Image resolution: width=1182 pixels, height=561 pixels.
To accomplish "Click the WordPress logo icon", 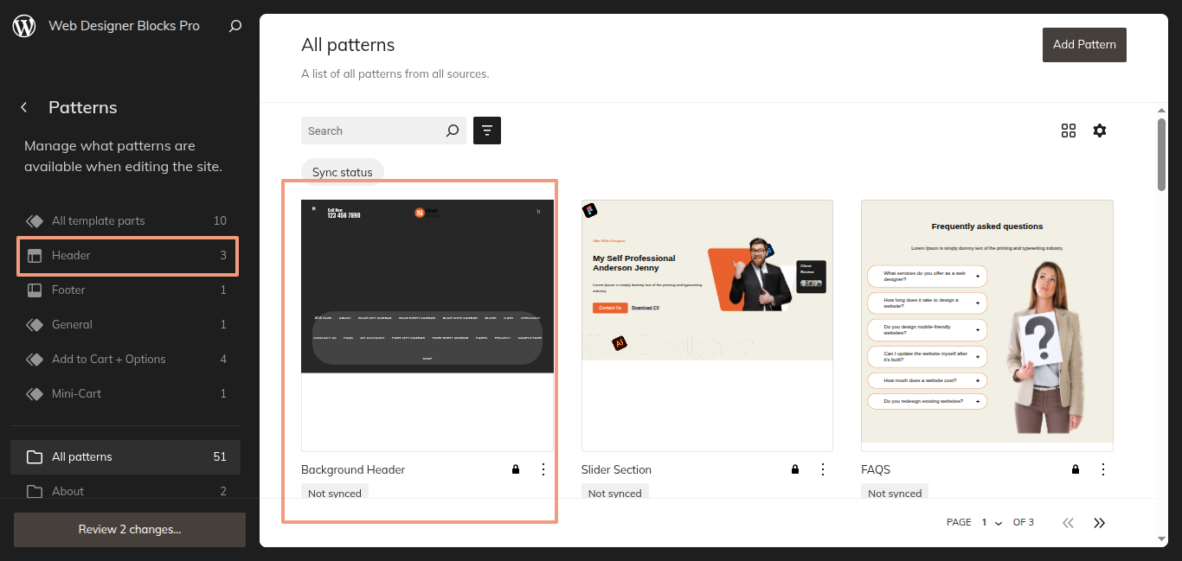I will coord(24,26).
